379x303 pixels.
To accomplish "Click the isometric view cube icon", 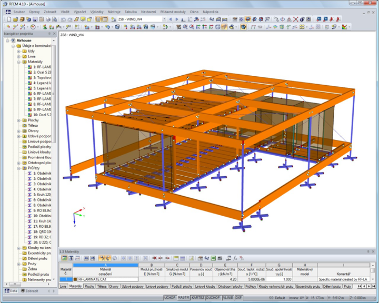I will coord(217,27).
